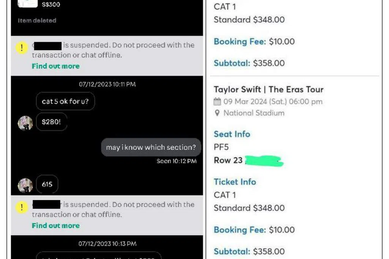Open the upper 'Find out more' link
This screenshot has width=389, height=259.
click(x=55, y=66)
